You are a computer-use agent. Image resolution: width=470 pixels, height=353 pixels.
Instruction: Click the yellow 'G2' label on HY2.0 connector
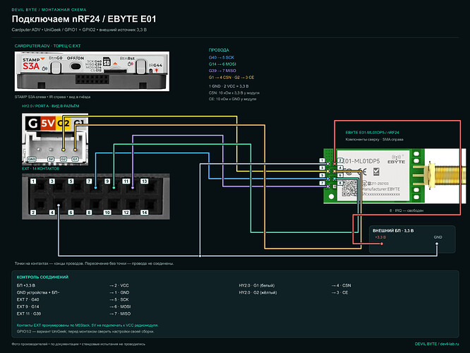tap(64, 123)
